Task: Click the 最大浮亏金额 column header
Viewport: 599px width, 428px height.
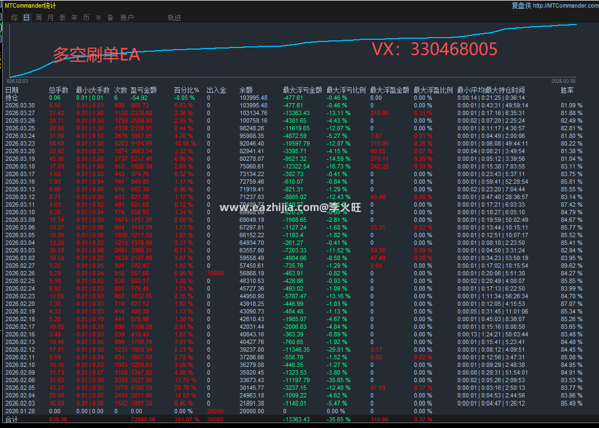Action: point(302,91)
